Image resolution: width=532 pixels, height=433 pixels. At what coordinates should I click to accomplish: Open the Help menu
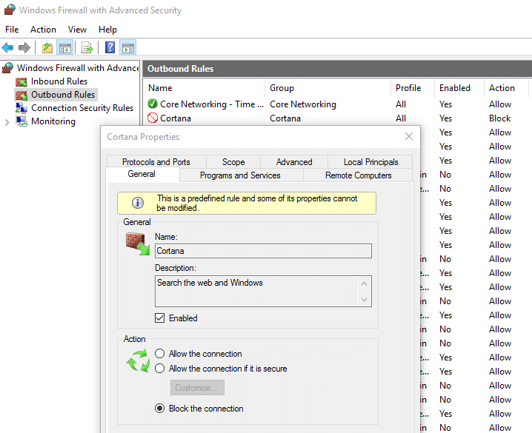click(x=107, y=30)
